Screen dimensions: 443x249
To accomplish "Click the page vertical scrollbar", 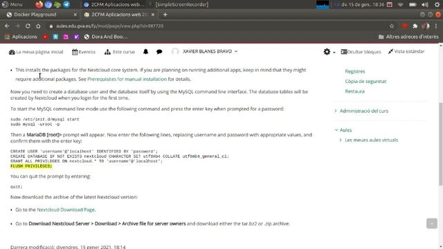I will pyautogui.click(x=440, y=144).
